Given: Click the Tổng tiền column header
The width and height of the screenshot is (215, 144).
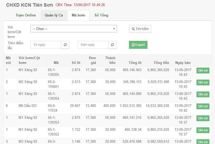Looking at the screenshot, I should (161, 63).
